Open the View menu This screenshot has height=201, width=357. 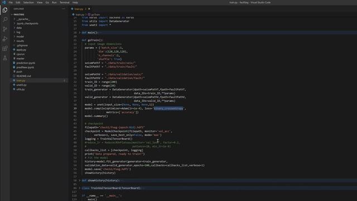pos(40,2)
